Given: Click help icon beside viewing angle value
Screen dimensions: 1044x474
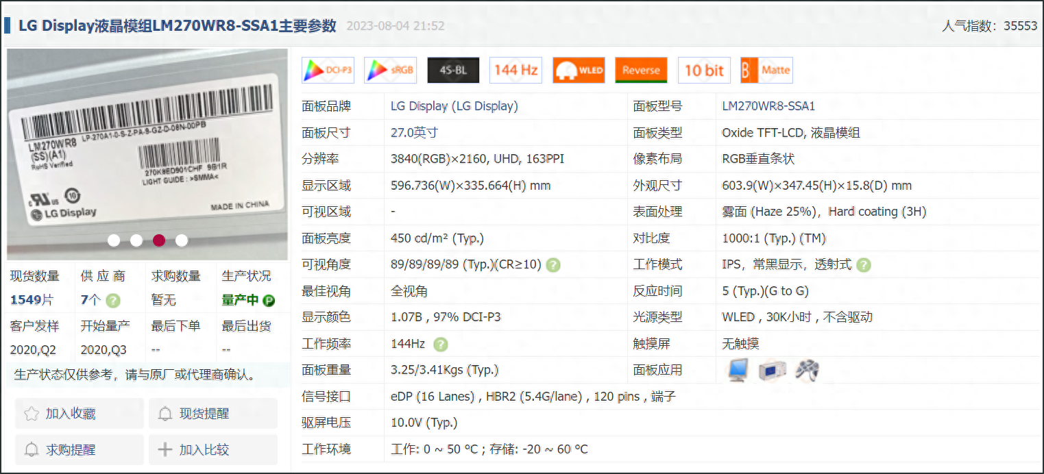Looking at the screenshot, I should point(553,265).
